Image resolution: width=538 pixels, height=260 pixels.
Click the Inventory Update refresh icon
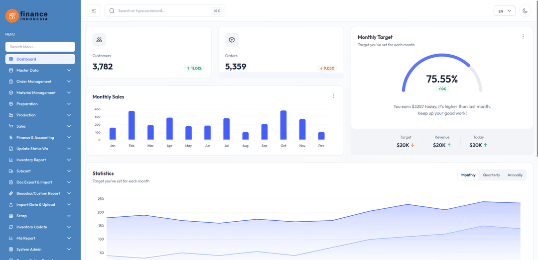(10, 227)
